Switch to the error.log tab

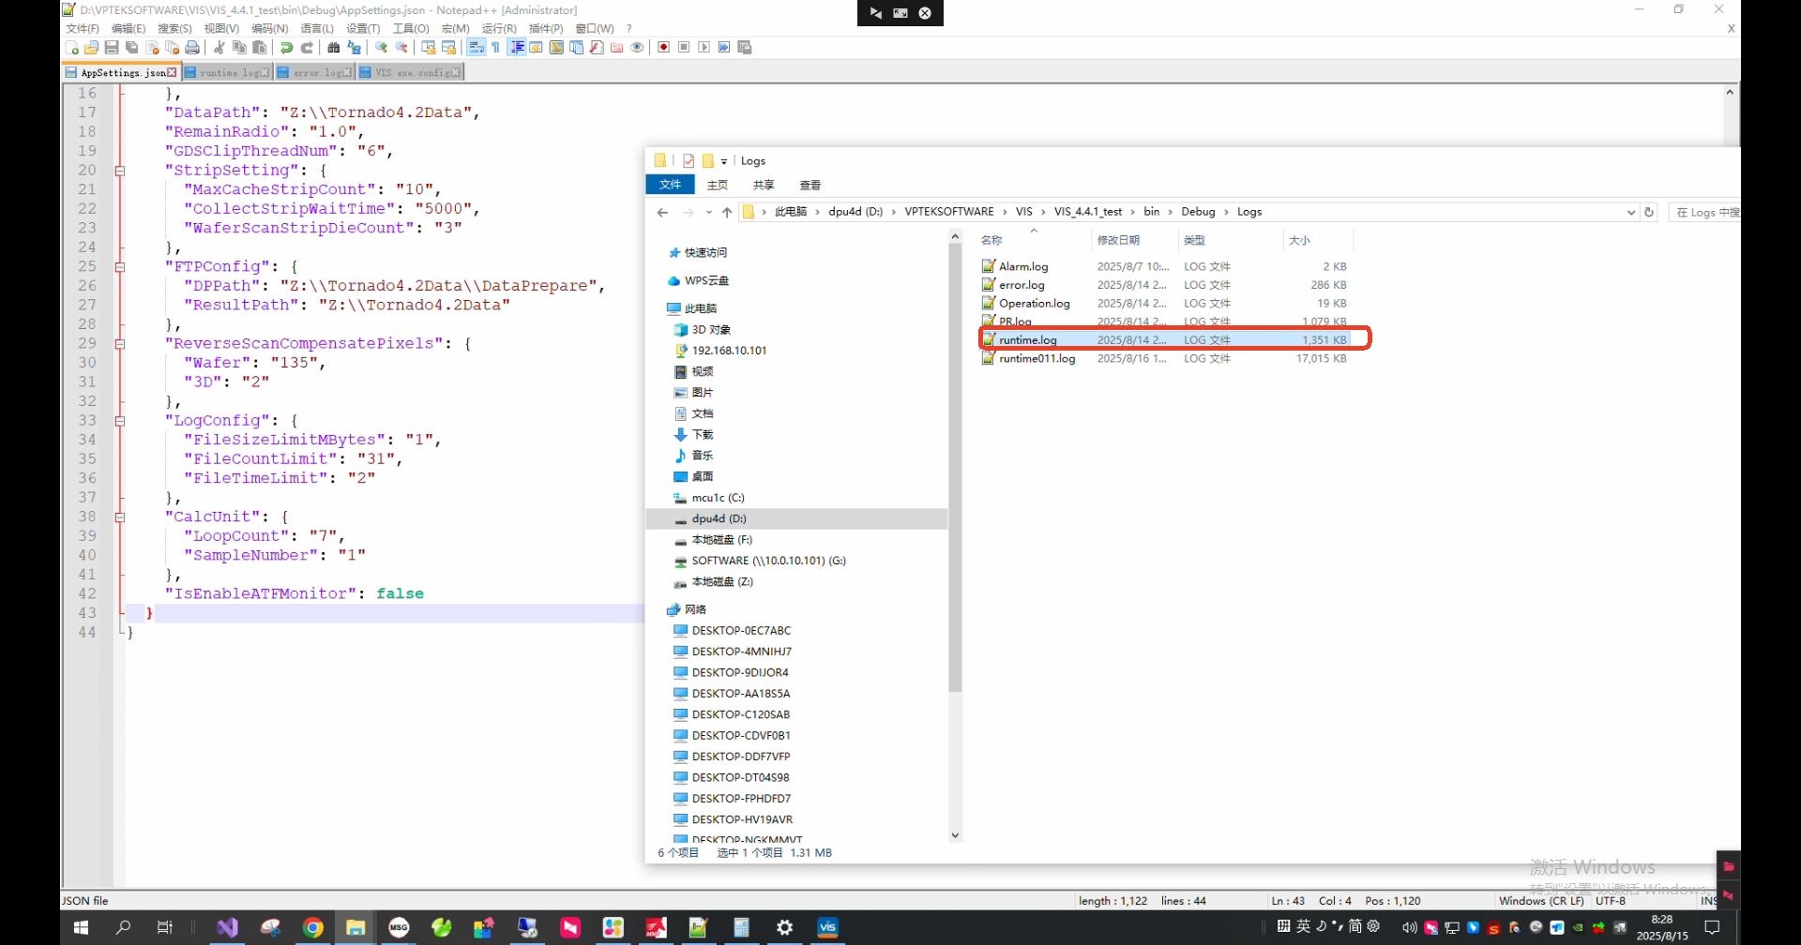pyautogui.click(x=317, y=73)
